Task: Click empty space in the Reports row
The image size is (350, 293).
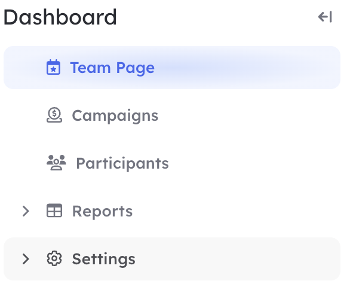Action: point(234,211)
